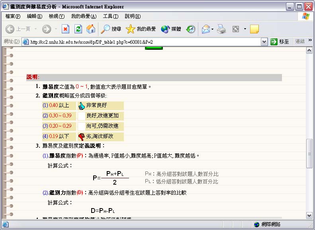Click the 連結 Links toolbar label
The image size is (315, 230).
pyautogui.click(x=299, y=41)
